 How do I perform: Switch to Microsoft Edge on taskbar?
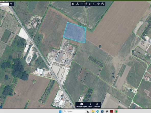[98, 111]
